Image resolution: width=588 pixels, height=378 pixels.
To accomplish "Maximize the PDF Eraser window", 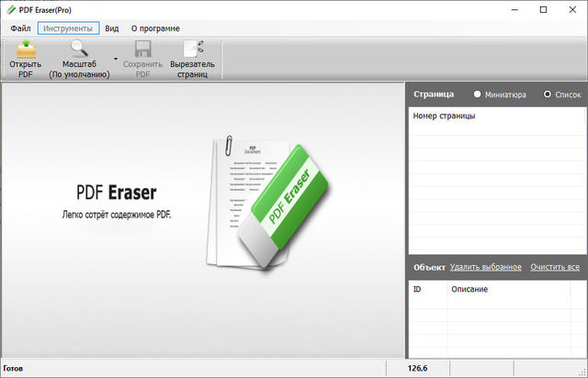I will pos(543,10).
